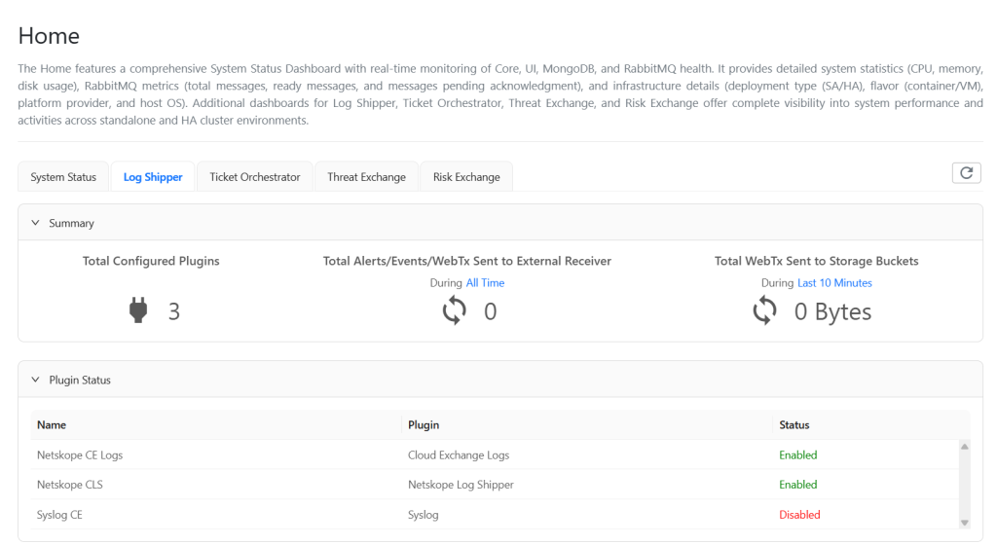
Task: Click the Total Configured Plugins heading
Action: point(151,261)
